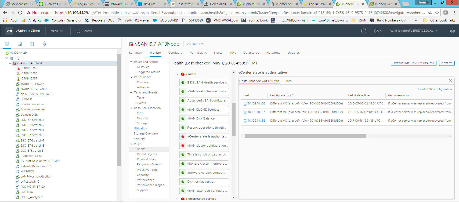459x203 pixels.
Task: Select the vSAN Disk Balance health check
Action: click(x=204, y=118)
